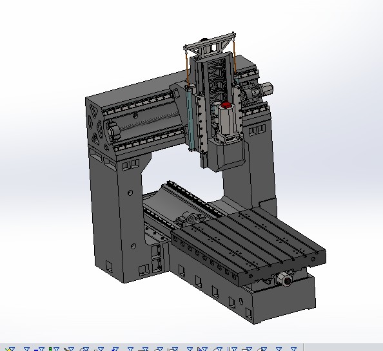Select the lower round hole on left column
383x351 pixels.
pos(133,246)
